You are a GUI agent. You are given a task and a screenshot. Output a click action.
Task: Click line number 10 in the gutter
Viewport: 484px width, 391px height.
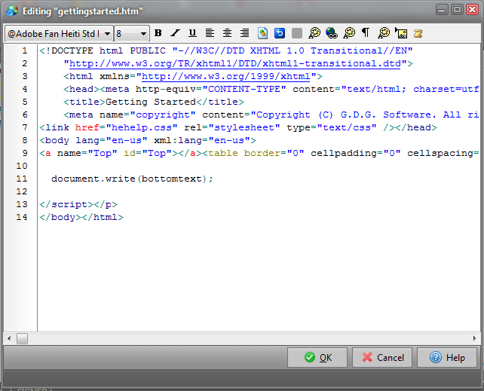(22, 166)
